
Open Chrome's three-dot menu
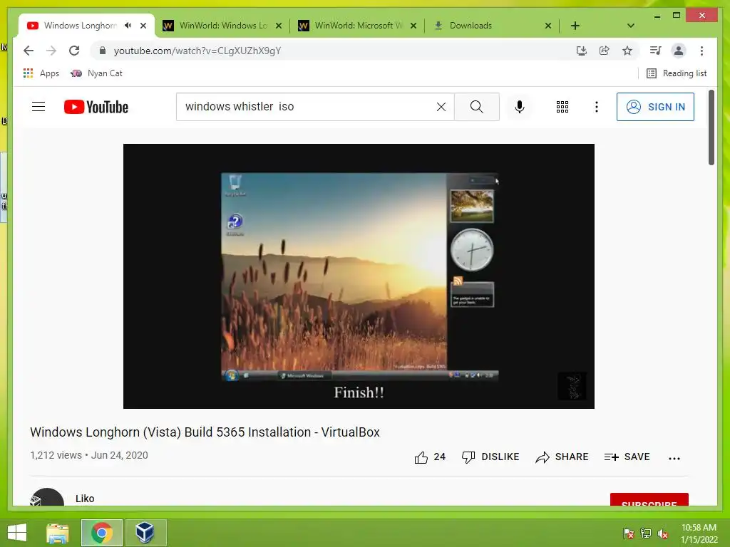pyautogui.click(x=701, y=51)
